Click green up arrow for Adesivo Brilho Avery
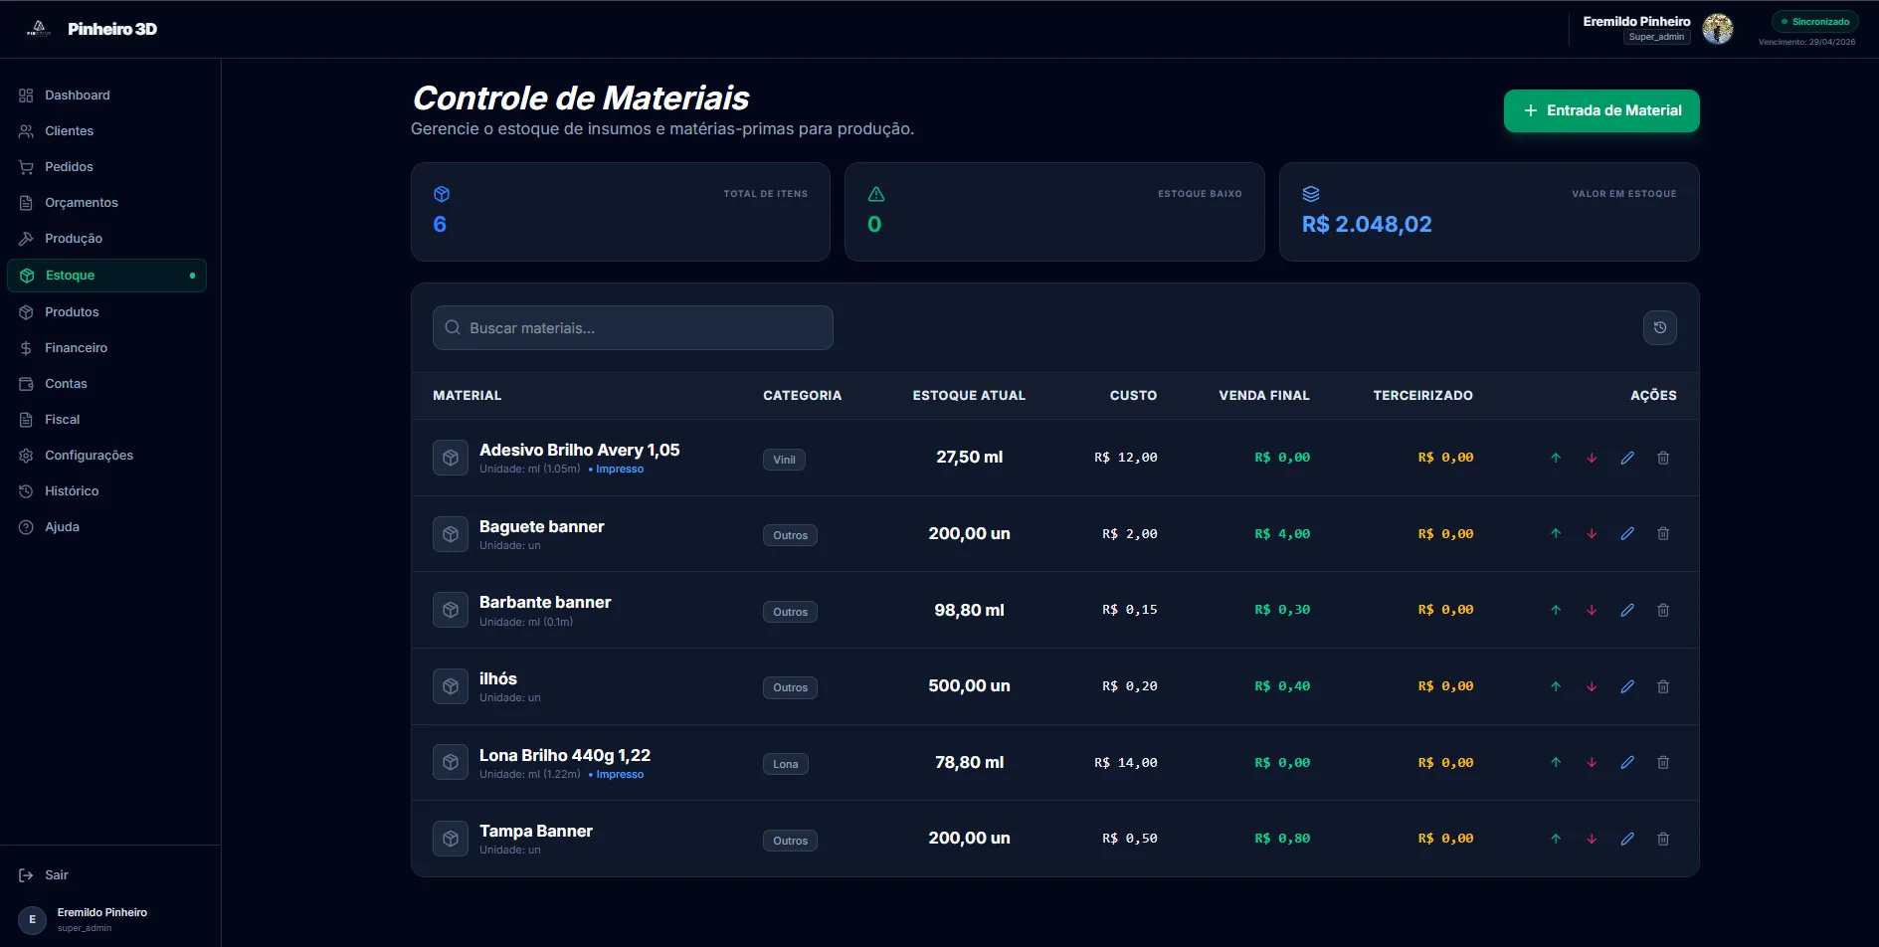The height and width of the screenshot is (947, 1879). pos(1556,458)
